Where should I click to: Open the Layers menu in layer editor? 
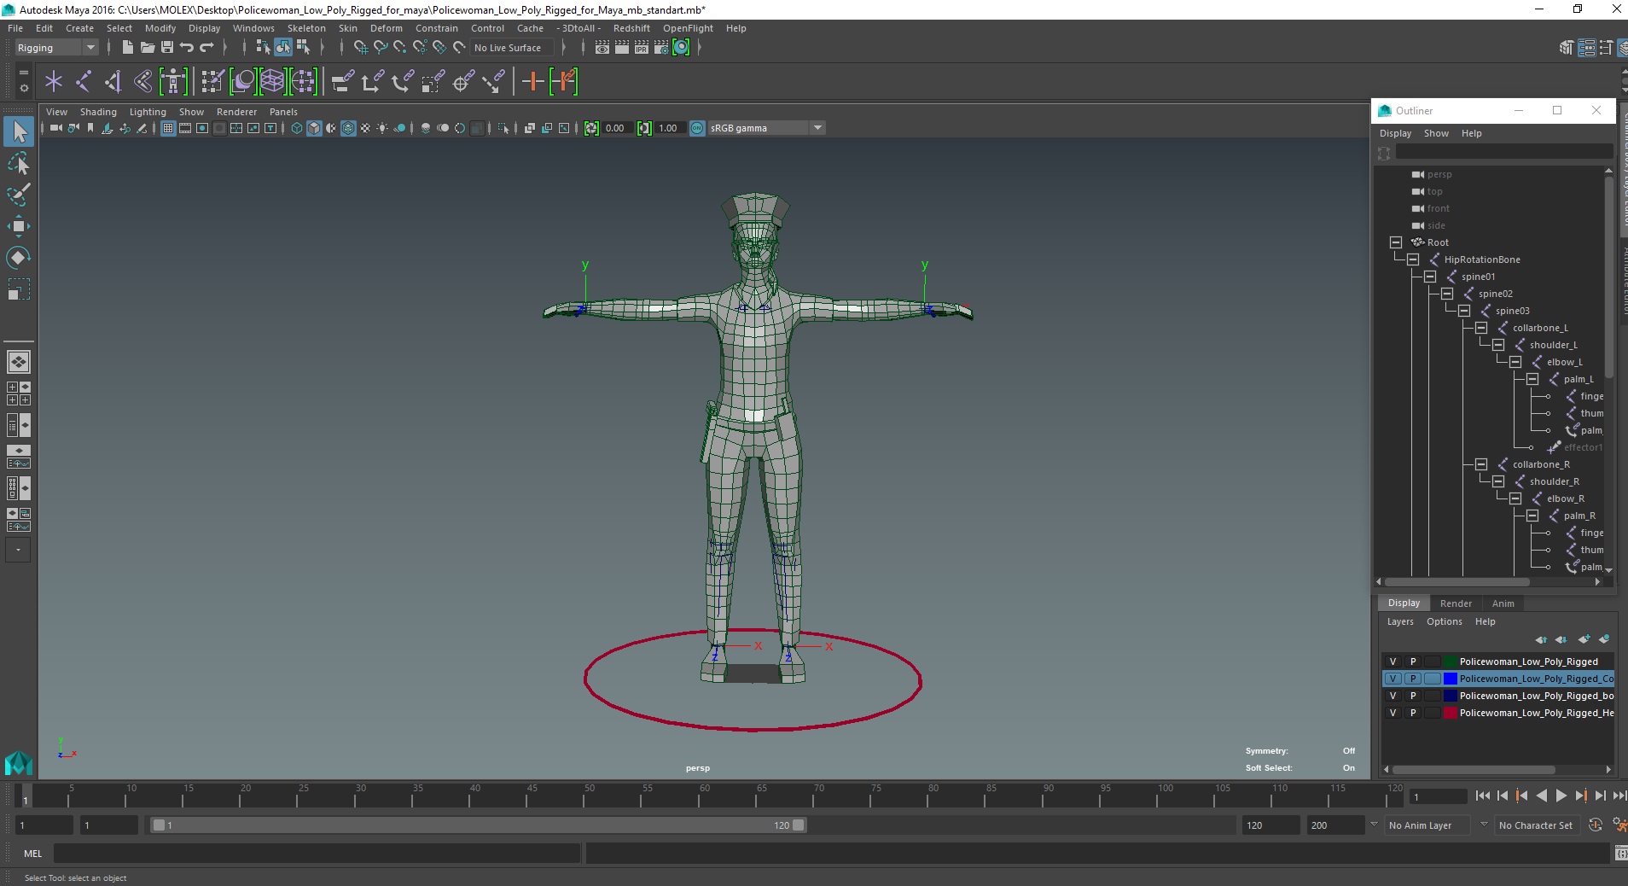[1400, 621]
